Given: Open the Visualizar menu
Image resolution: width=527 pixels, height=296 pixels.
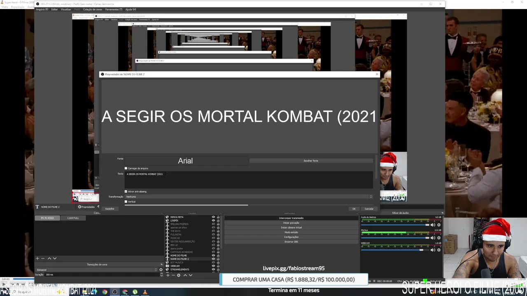Looking at the screenshot, I should point(66,9).
